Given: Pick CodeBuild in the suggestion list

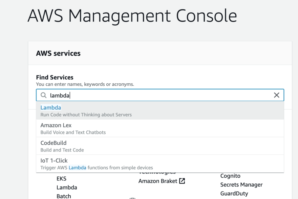Looking at the screenshot, I should 160,146.
